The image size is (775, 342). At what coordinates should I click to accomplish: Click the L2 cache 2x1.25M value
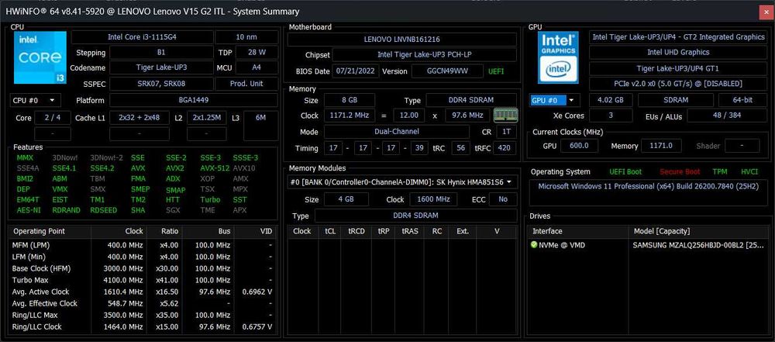pyautogui.click(x=207, y=118)
